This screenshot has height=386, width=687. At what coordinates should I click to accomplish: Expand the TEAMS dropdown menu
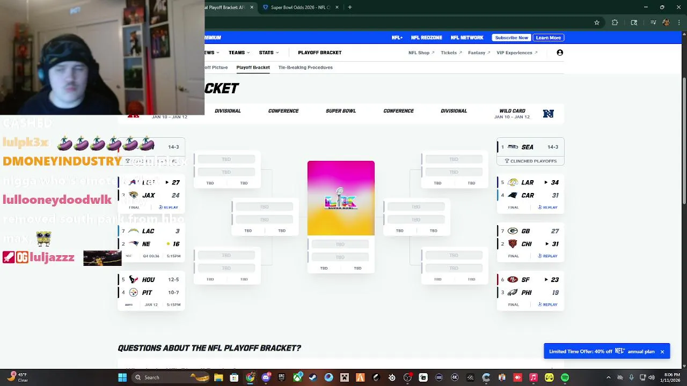click(239, 53)
